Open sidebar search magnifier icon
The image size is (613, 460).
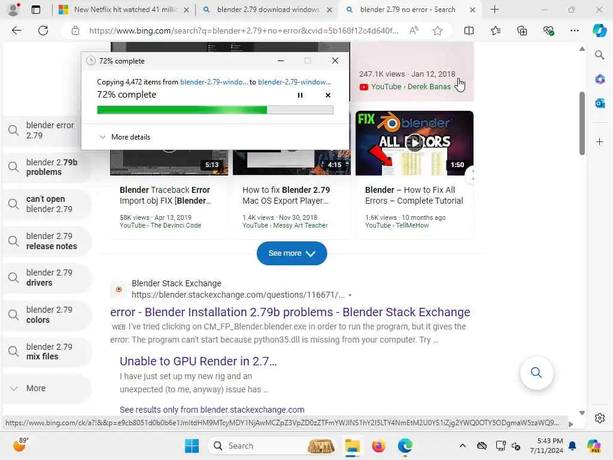coord(600,55)
